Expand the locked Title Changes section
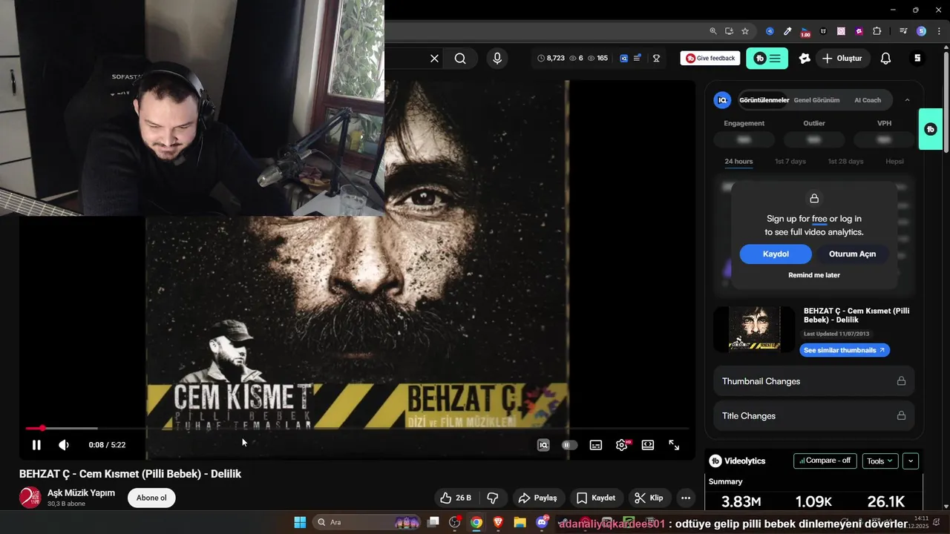 (813, 416)
